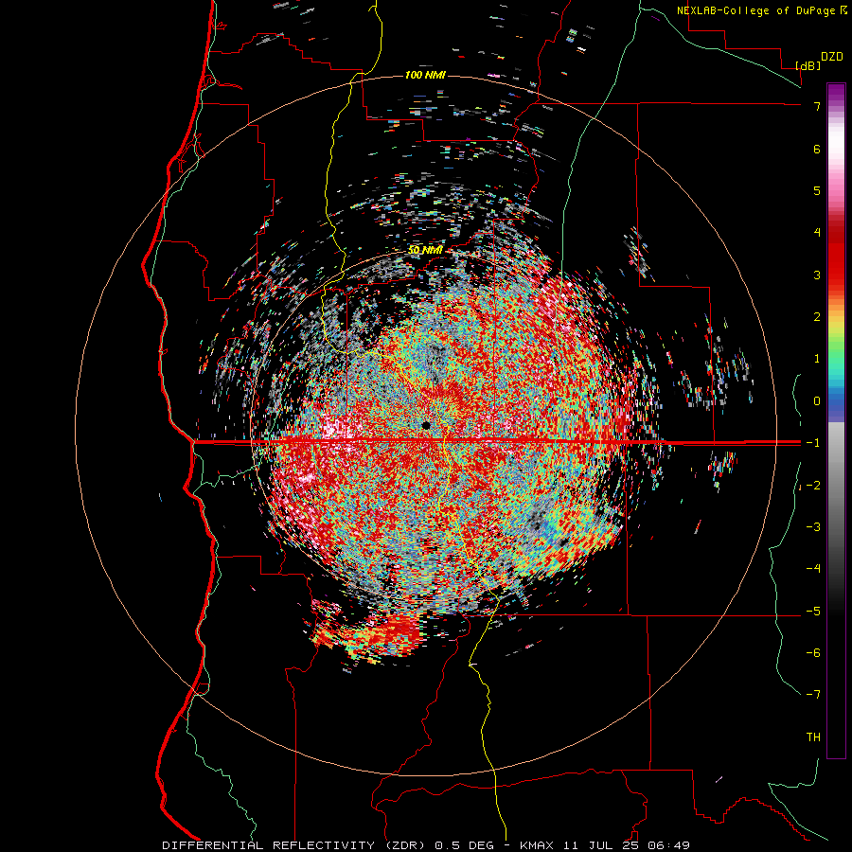The width and height of the screenshot is (852, 852).
Task: Click the 100 NMI range ring label
Action: tap(425, 75)
